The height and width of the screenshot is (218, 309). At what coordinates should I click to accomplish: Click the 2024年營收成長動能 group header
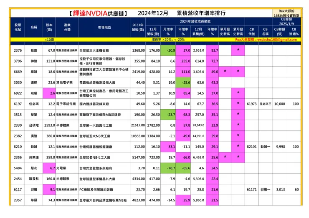click(x=195, y=21)
